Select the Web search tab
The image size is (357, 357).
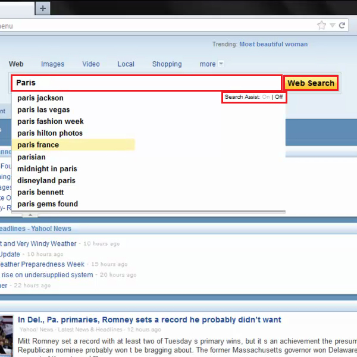16,64
